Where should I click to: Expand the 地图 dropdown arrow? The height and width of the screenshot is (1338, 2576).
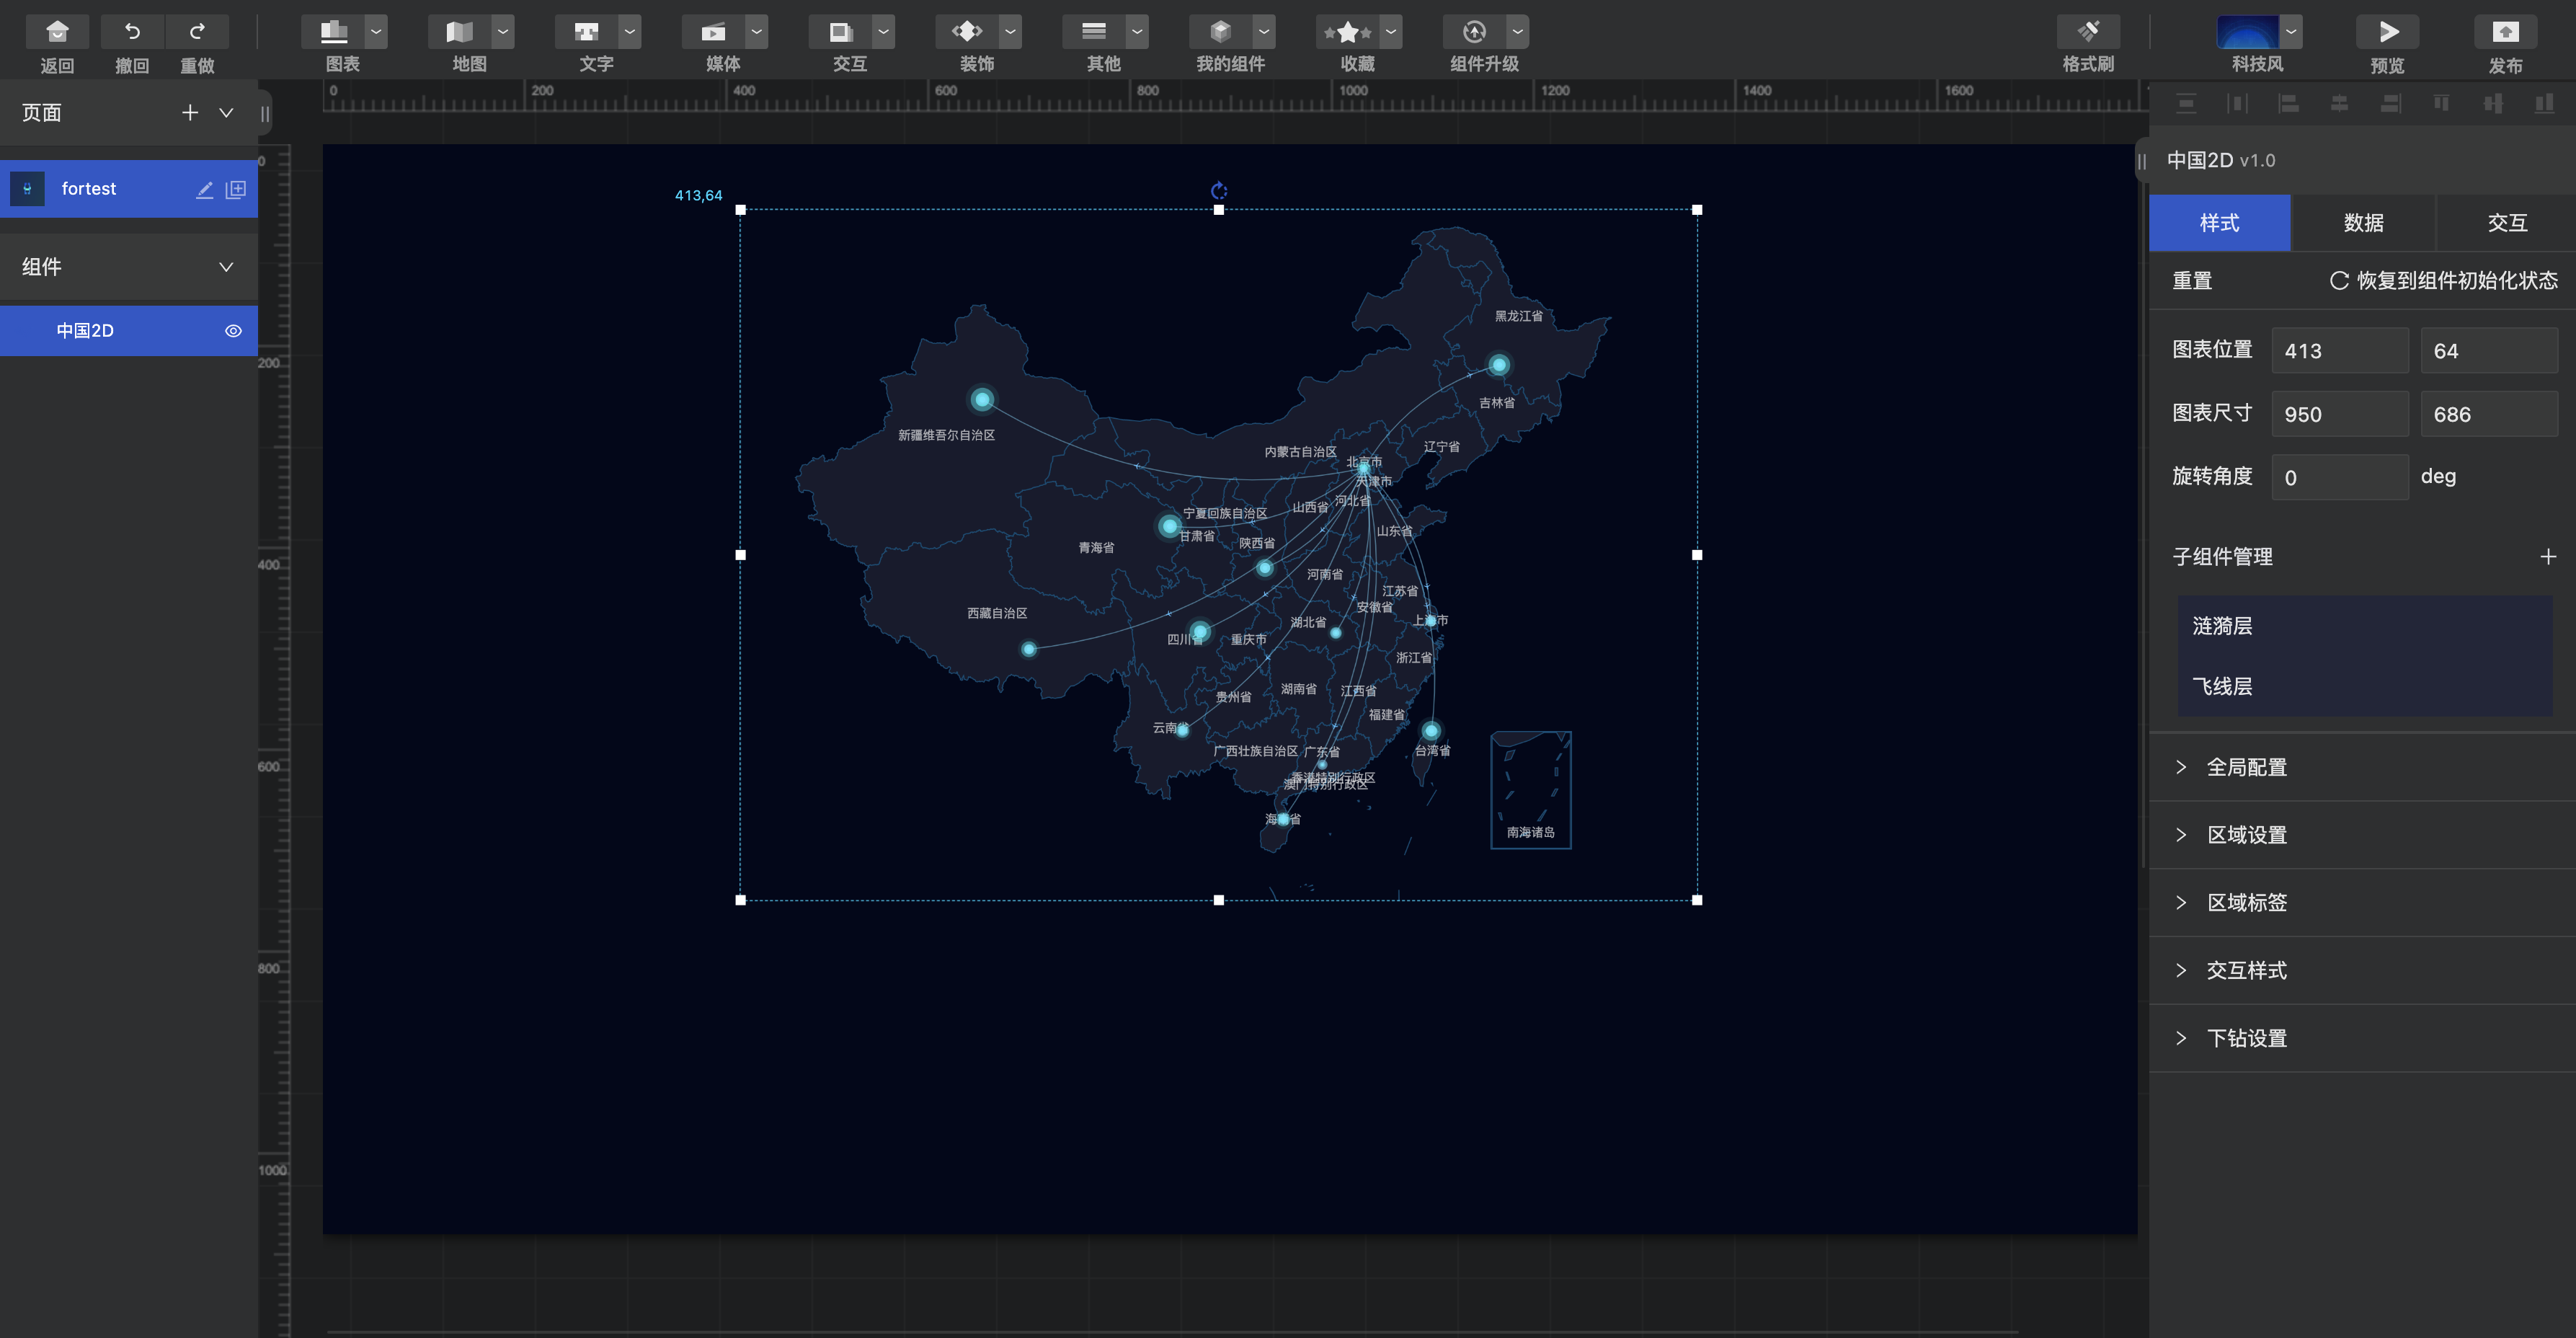click(x=503, y=32)
